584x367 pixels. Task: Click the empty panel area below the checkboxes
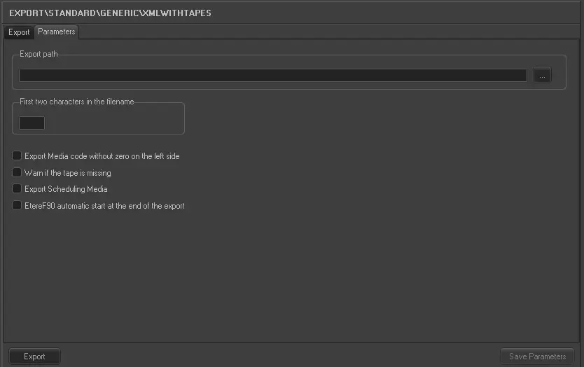point(291,280)
